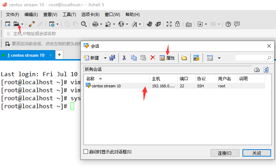Click the import/export sessions icon
This screenshot has height=167, width=276.
coord(196,58)
